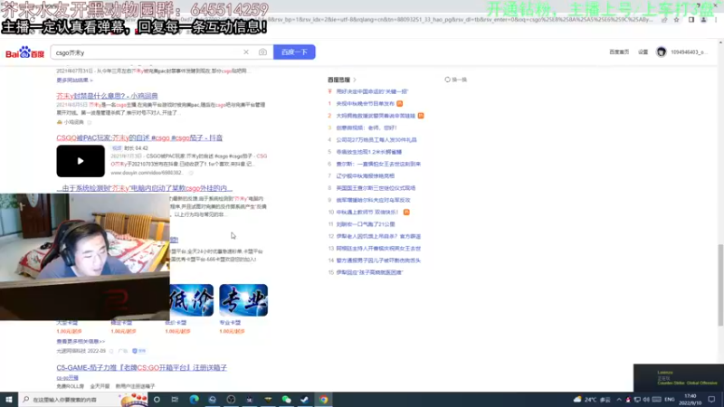Viewport: 724px width, 407px height.
Task: Clear the search box with the X icon
Action: [246, 52]
